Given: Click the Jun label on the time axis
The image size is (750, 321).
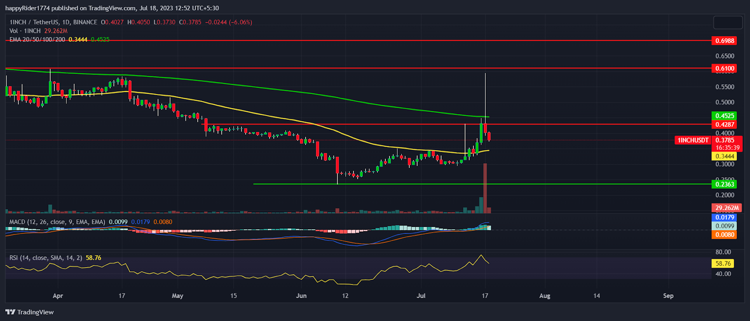Looking at the screenshot, I should point(301,296).
